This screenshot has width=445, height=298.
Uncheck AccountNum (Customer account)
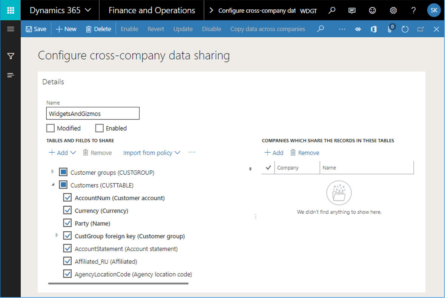tap(67, 198)
